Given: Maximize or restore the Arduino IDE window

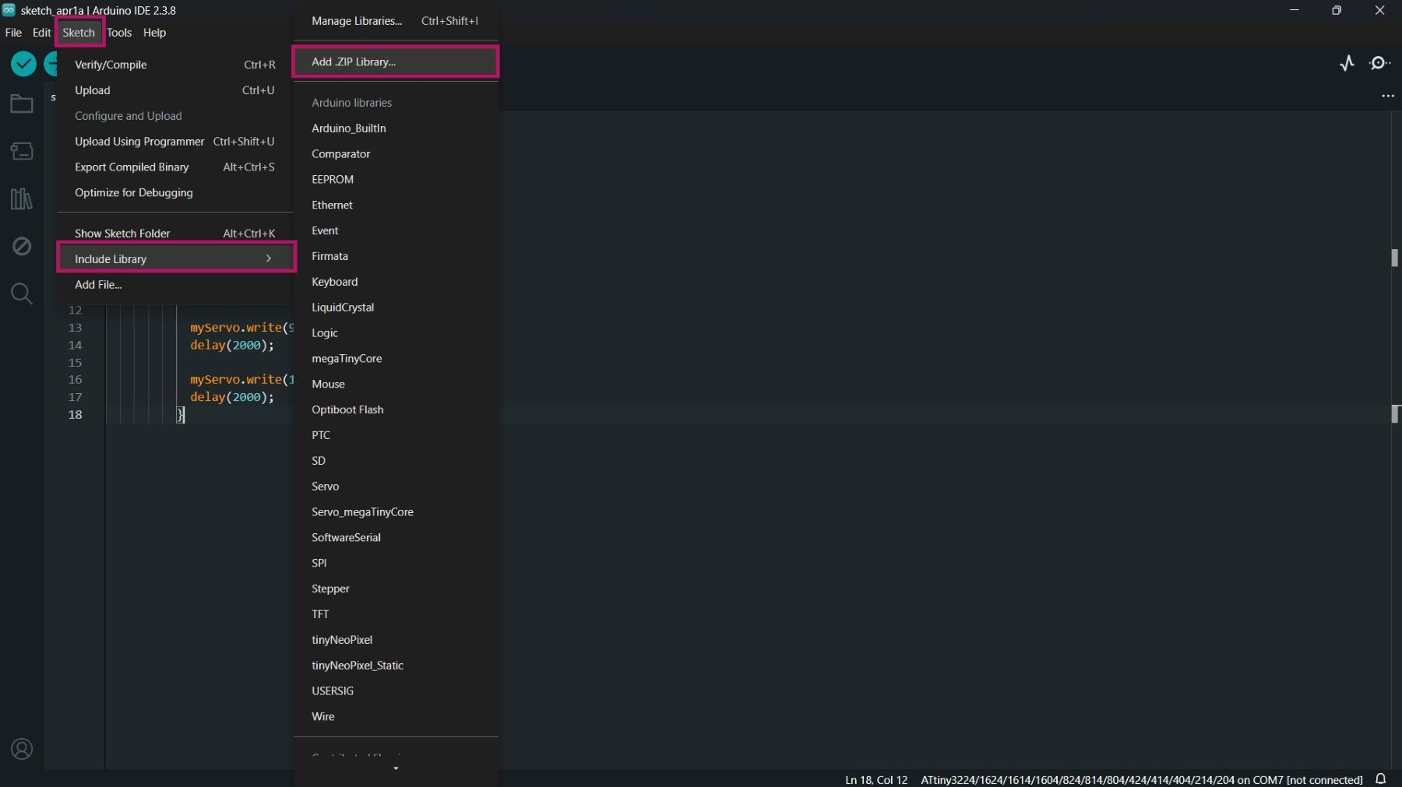Looking at the screenshot, I should click(1337, 10).
